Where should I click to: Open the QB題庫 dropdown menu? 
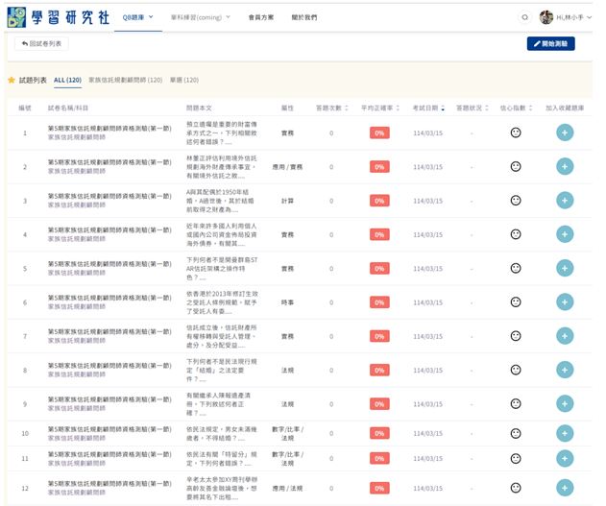138,17
